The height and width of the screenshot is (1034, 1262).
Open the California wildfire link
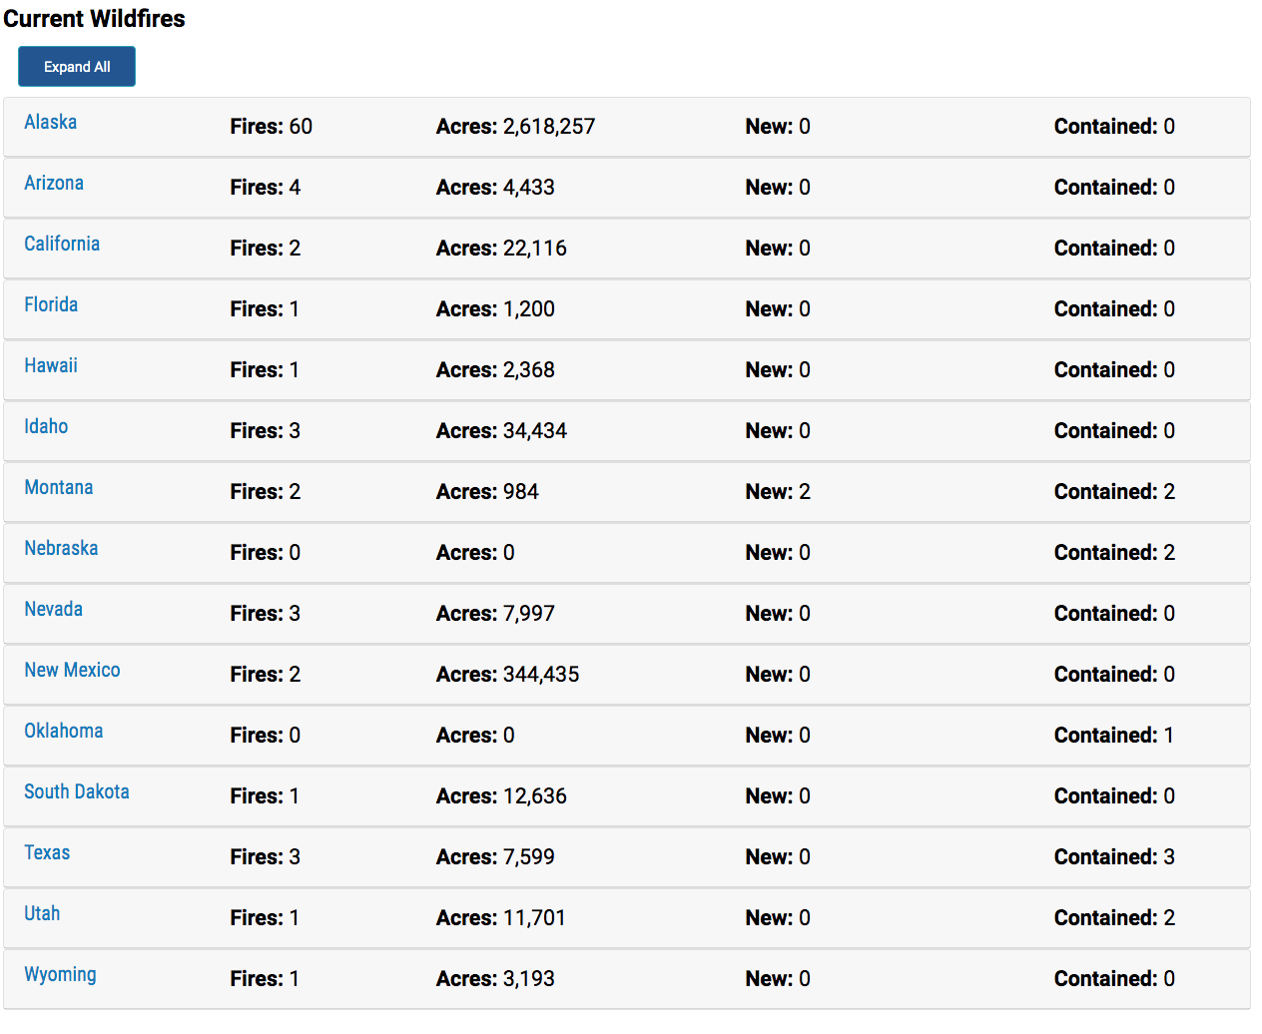62,244
